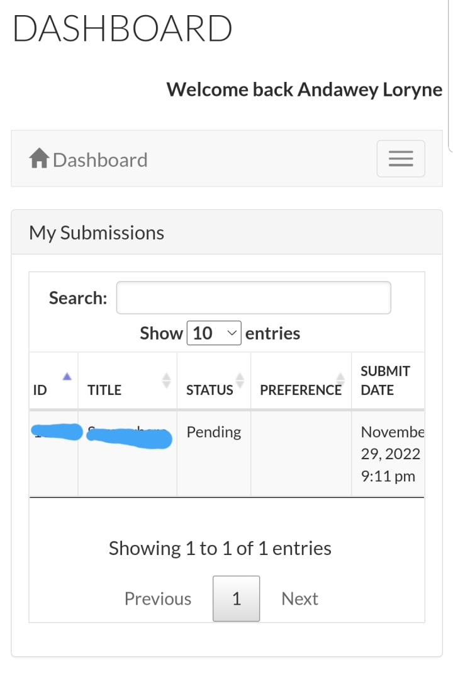This screenshot has height=676, width=453.
Task: Sort table by ID column arrow
Action: 67,377
